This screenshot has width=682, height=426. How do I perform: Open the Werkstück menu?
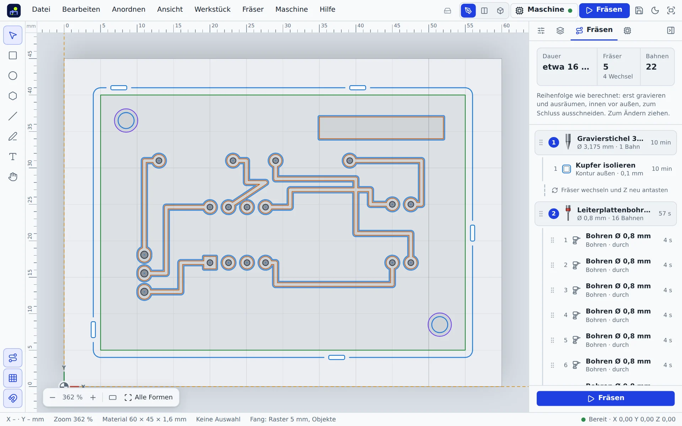[212, 10]
